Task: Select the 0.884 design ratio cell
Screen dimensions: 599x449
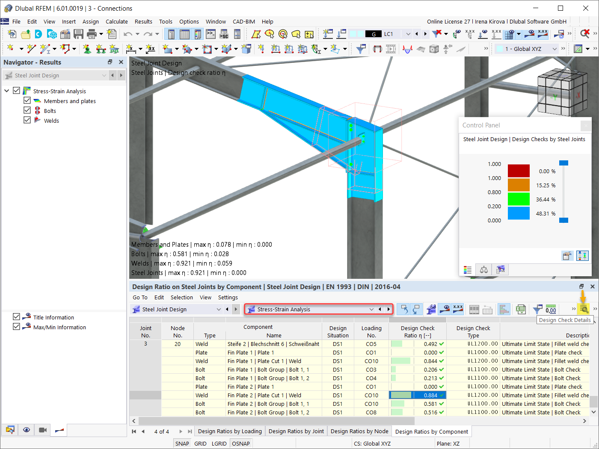Action: 418,395
